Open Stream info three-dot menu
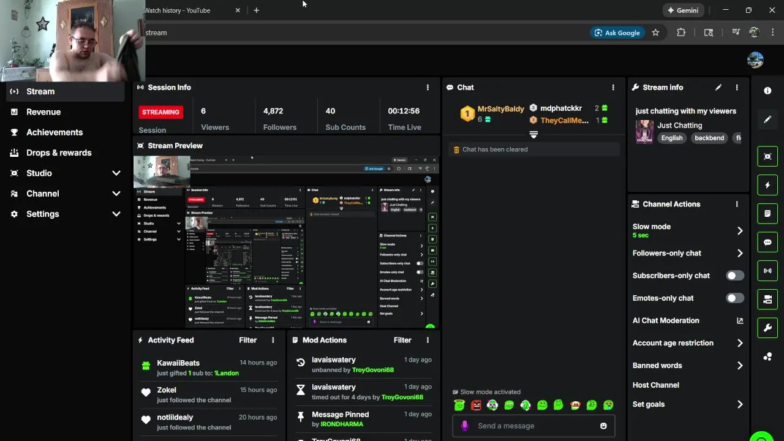The image size is (784, 441). coord(737,88)
